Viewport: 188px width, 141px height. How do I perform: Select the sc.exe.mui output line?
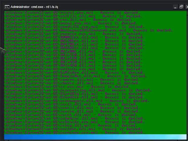click(67, 87)
